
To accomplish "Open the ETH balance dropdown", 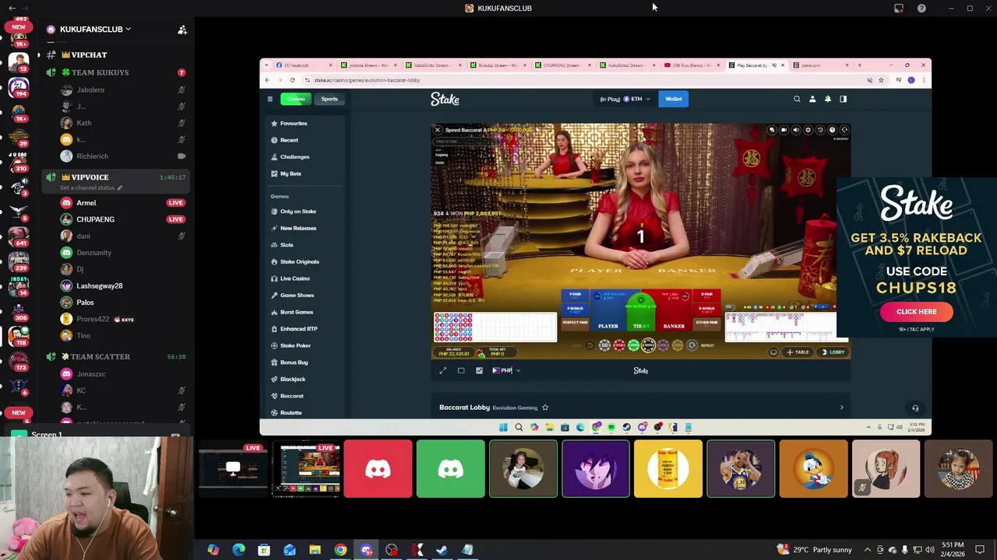I will tap(625, 99).
